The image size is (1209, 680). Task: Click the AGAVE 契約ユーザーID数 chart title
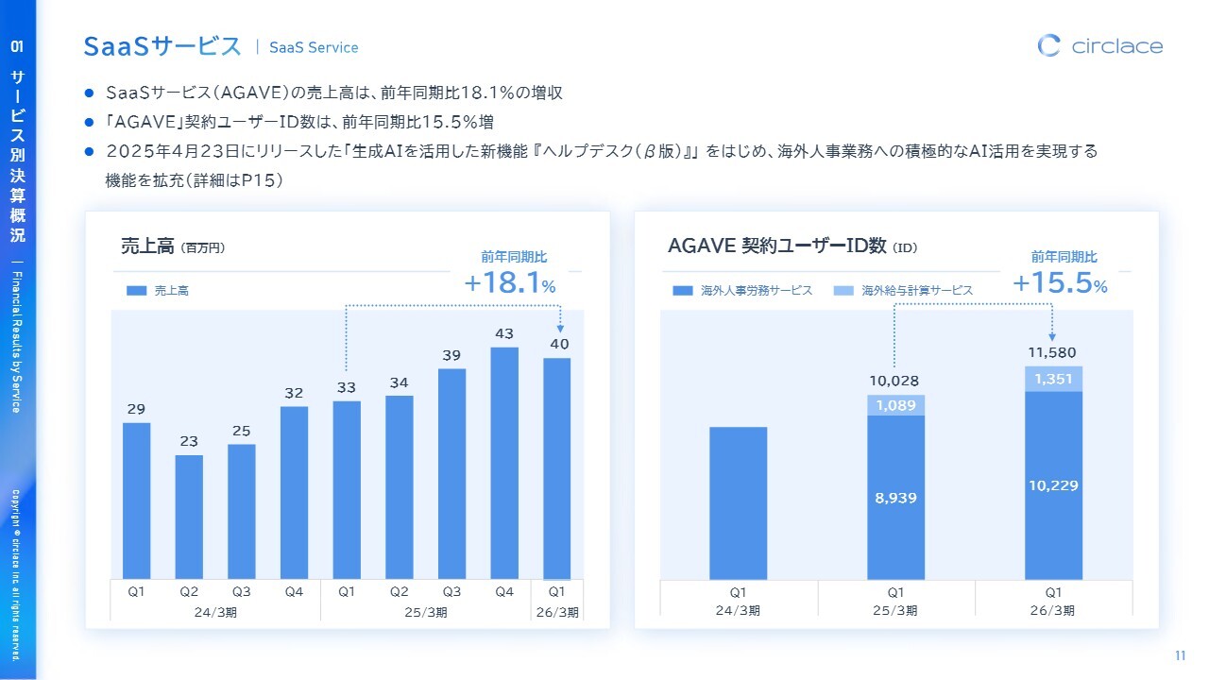(x=792, y=246)
